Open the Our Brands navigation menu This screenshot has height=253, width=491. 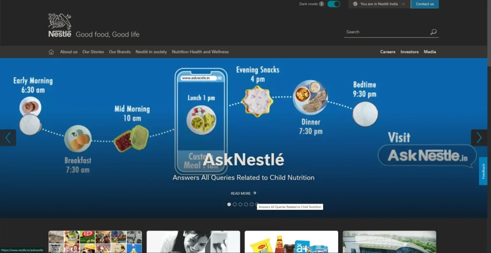point(119,52)
